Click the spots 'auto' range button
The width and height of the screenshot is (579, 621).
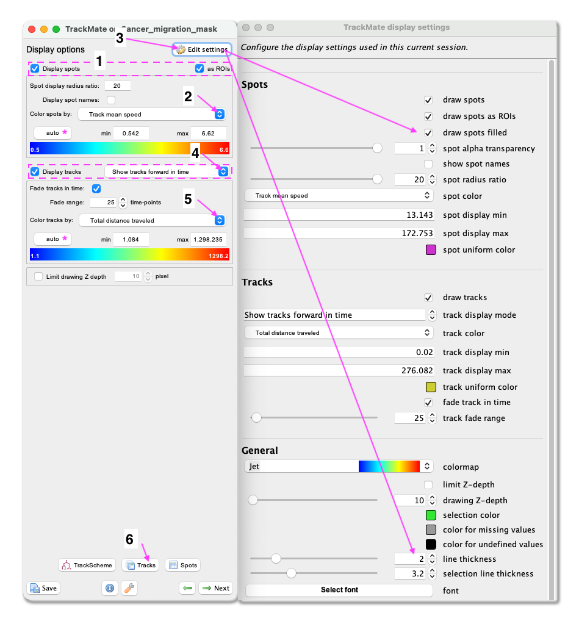[52, 132]
